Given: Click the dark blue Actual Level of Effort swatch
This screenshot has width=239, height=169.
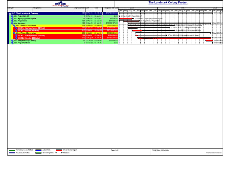Looking at the screenshot, I should (12, 153).
